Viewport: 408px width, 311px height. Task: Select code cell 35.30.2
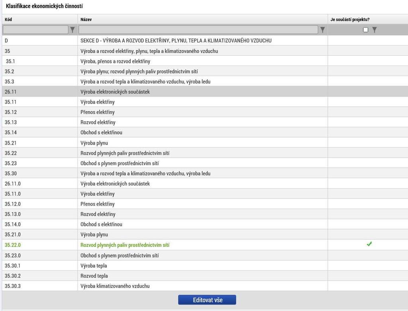point(12,276)
